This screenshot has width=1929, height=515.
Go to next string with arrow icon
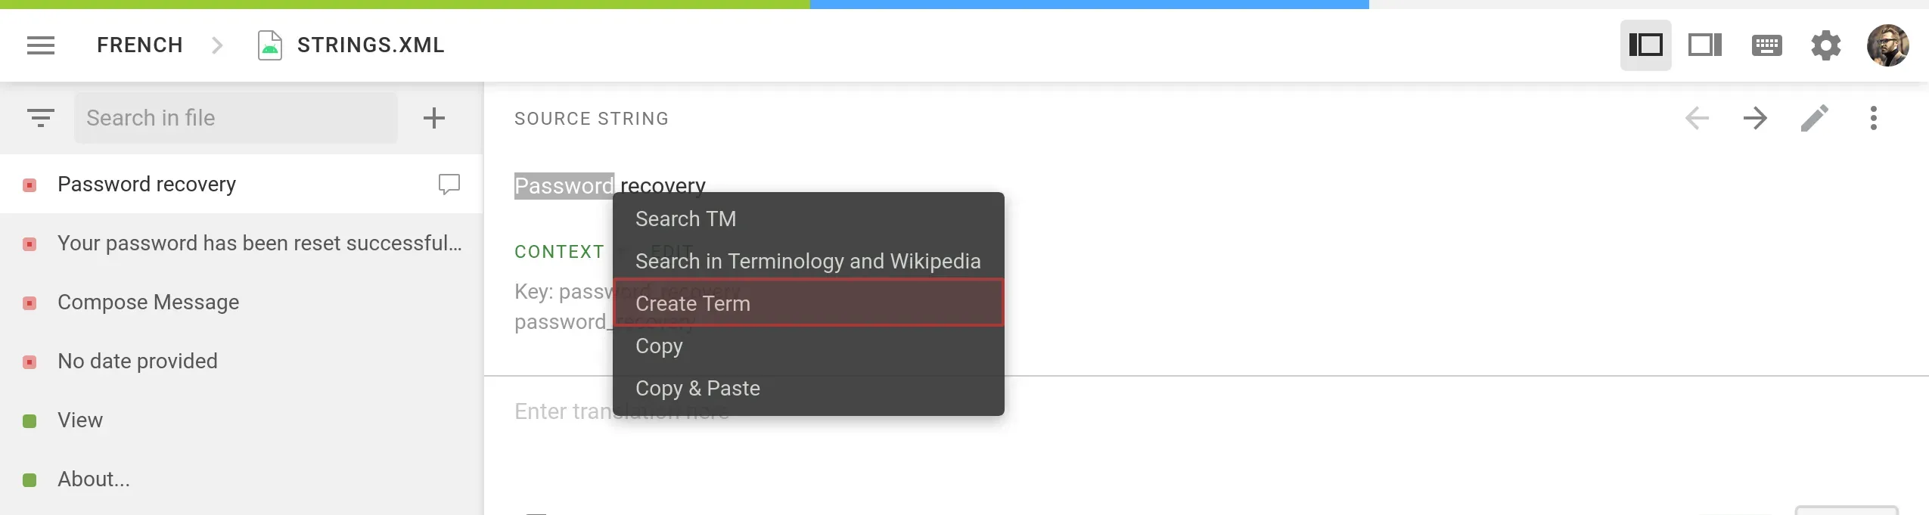coord(1757,119)
